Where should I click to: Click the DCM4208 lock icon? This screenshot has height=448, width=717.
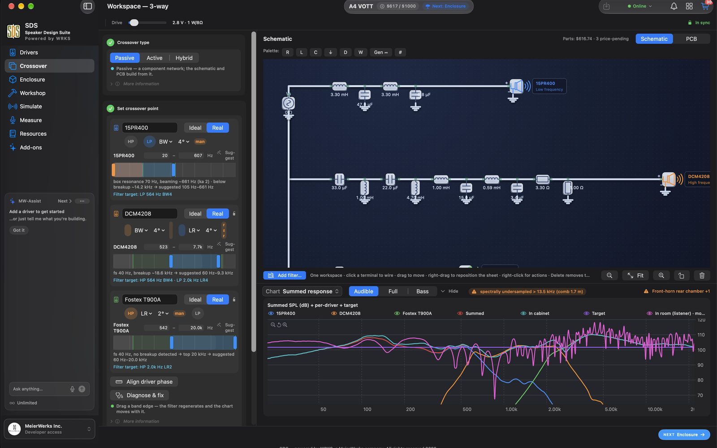(x=234, y=214)
